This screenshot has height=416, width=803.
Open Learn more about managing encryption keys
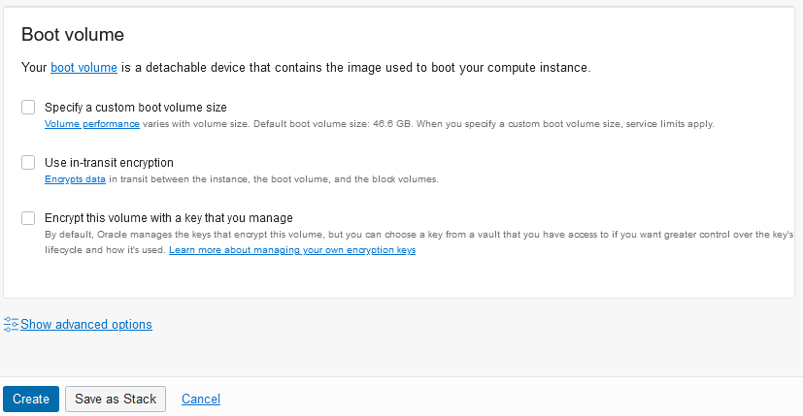tap(292, 250)
